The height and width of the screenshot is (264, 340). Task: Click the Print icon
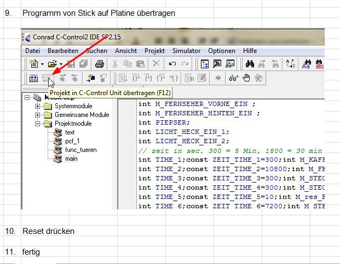click(100, 64)
